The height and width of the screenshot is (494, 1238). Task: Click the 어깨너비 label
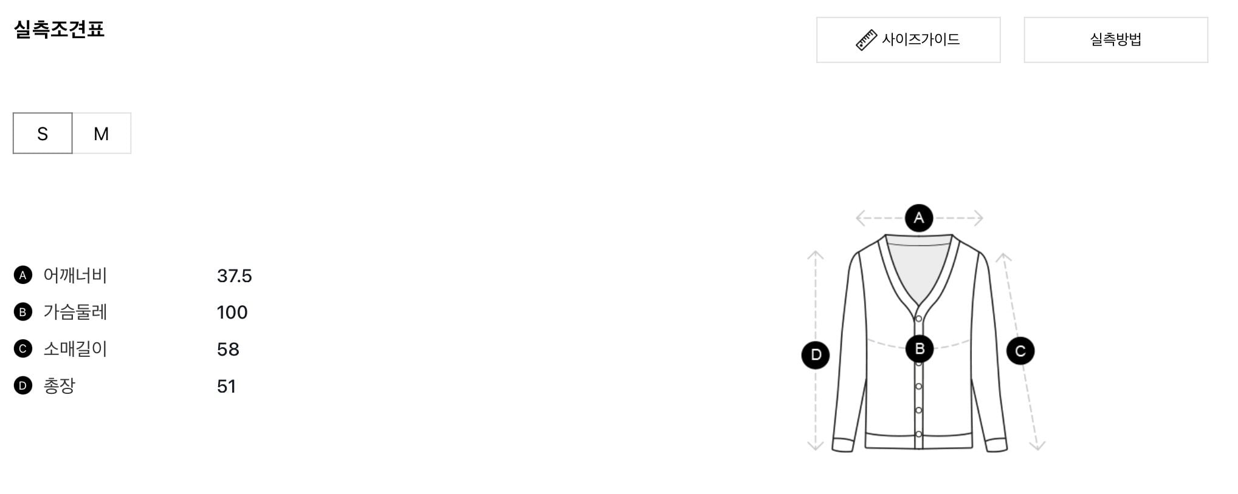[75, 276]
